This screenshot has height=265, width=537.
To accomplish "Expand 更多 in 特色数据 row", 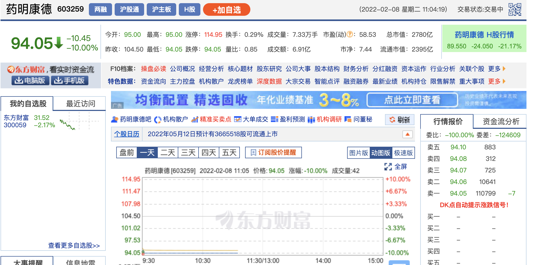I will 497,81.
